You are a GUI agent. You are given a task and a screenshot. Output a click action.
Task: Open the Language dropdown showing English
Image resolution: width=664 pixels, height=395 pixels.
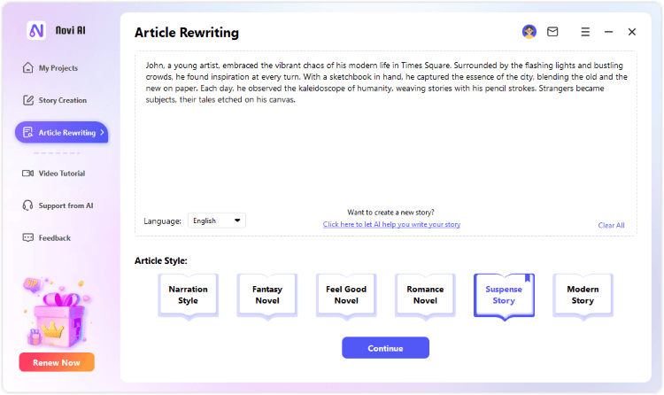tap(216, 221)
